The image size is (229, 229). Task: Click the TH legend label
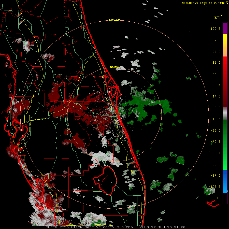(219, 198)
